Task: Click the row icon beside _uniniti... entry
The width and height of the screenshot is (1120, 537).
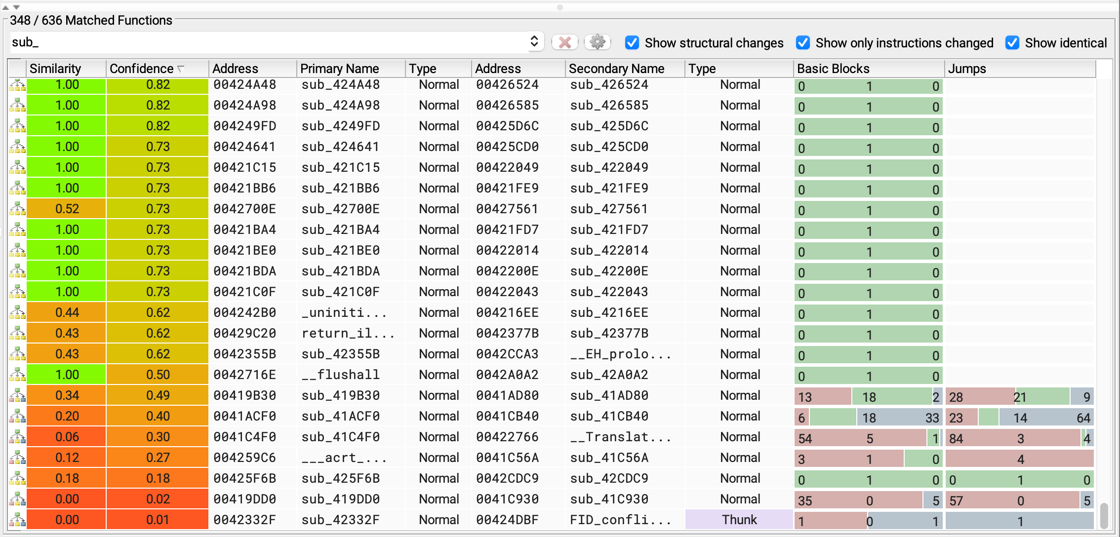Action: click(17, 313)
